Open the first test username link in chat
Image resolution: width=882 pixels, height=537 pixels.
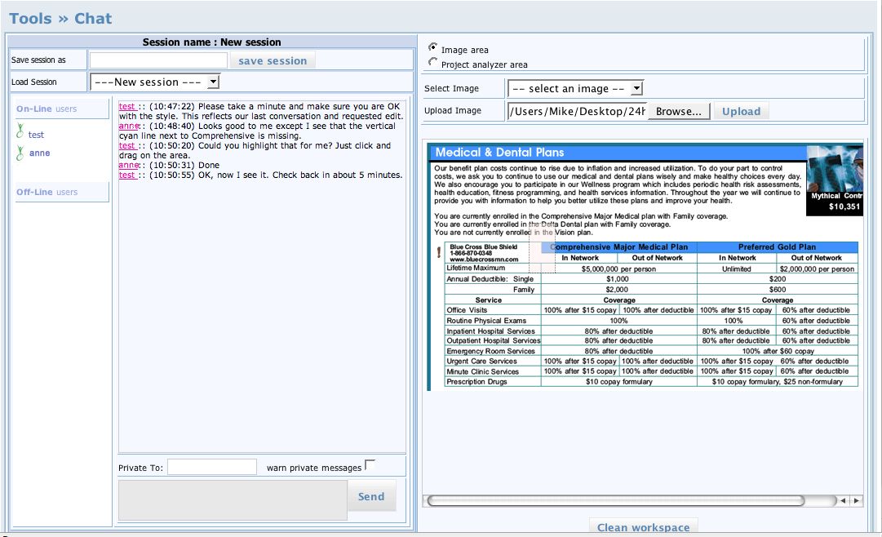tap(126, 106)
